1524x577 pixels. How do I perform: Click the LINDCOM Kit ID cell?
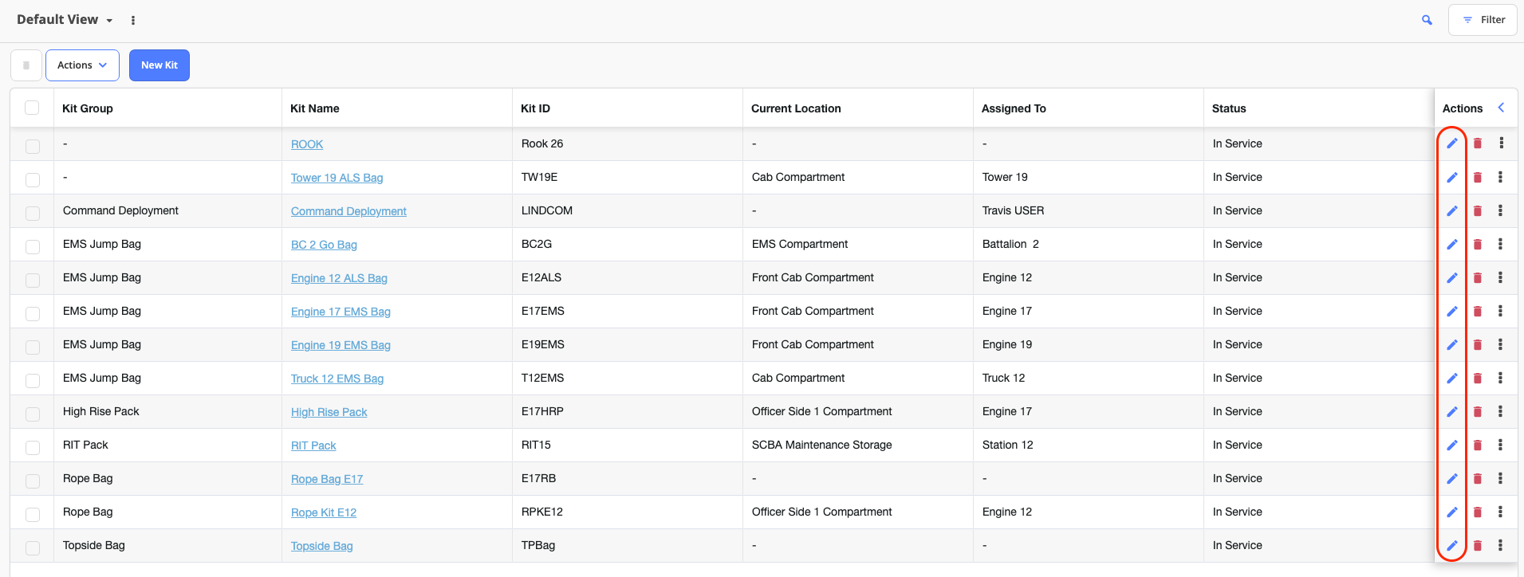pos(627,210)
